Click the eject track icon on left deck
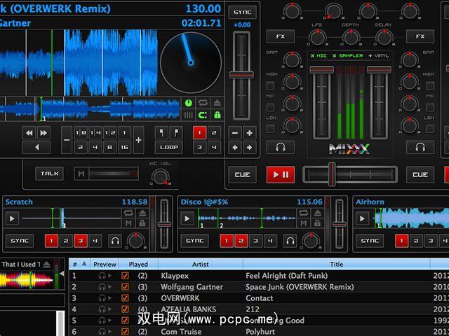 (x=217, y=102)
